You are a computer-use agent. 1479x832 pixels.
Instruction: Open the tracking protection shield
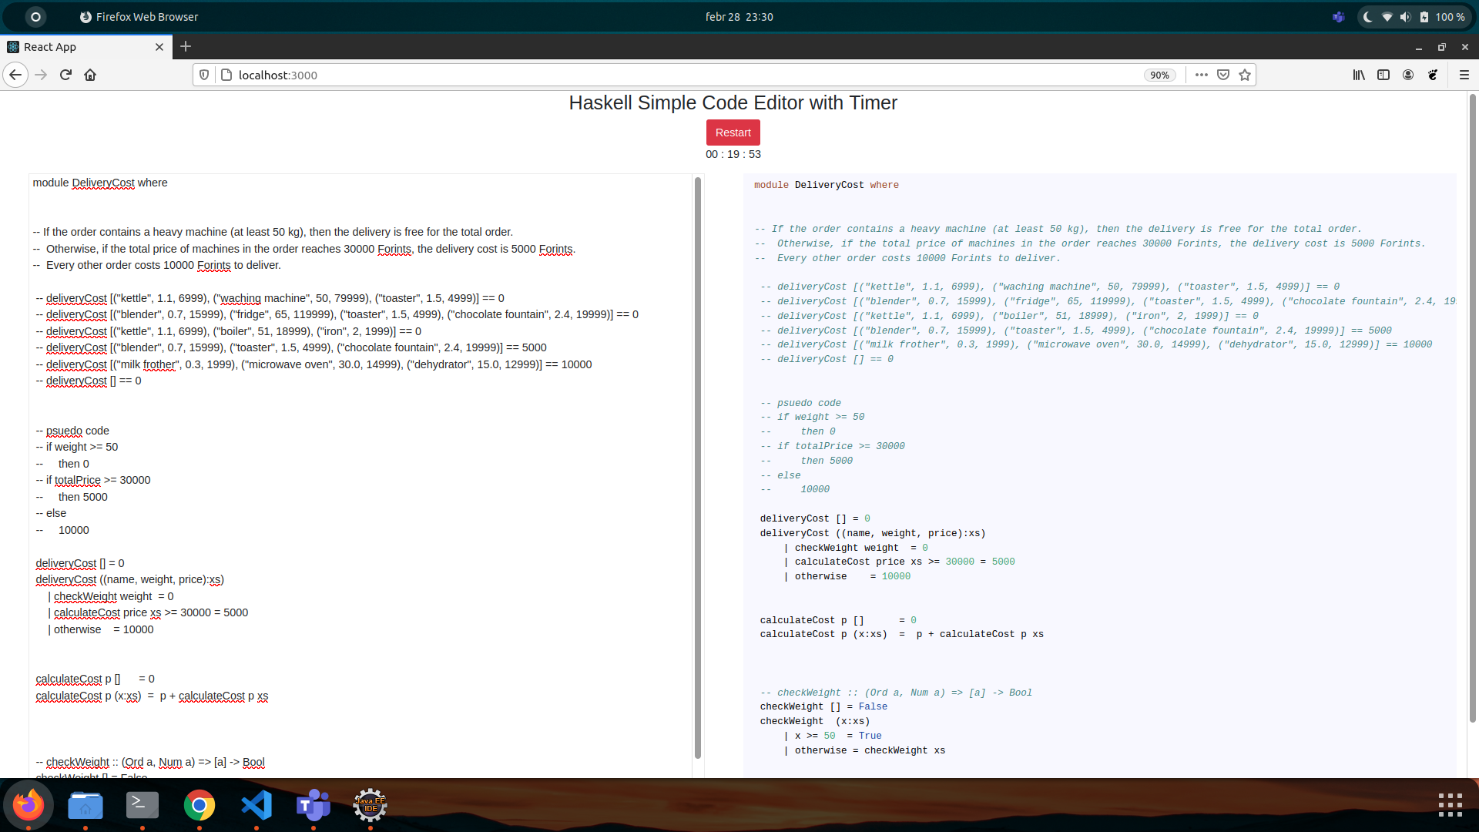[203, 75]
